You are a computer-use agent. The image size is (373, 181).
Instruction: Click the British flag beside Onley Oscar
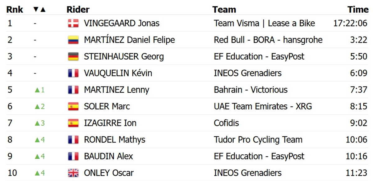pyautogui.click(x=73, y=173)
